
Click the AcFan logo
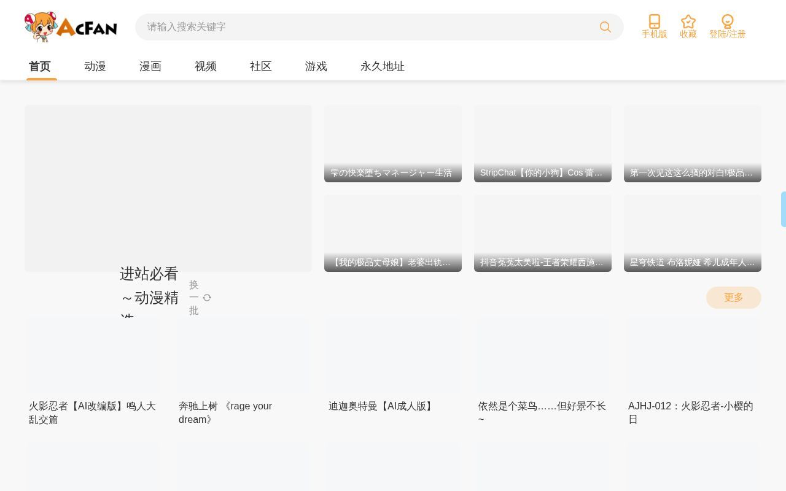(71, 27)
